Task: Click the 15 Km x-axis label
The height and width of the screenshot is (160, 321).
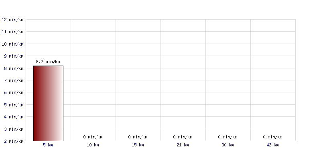Action: 138,145
